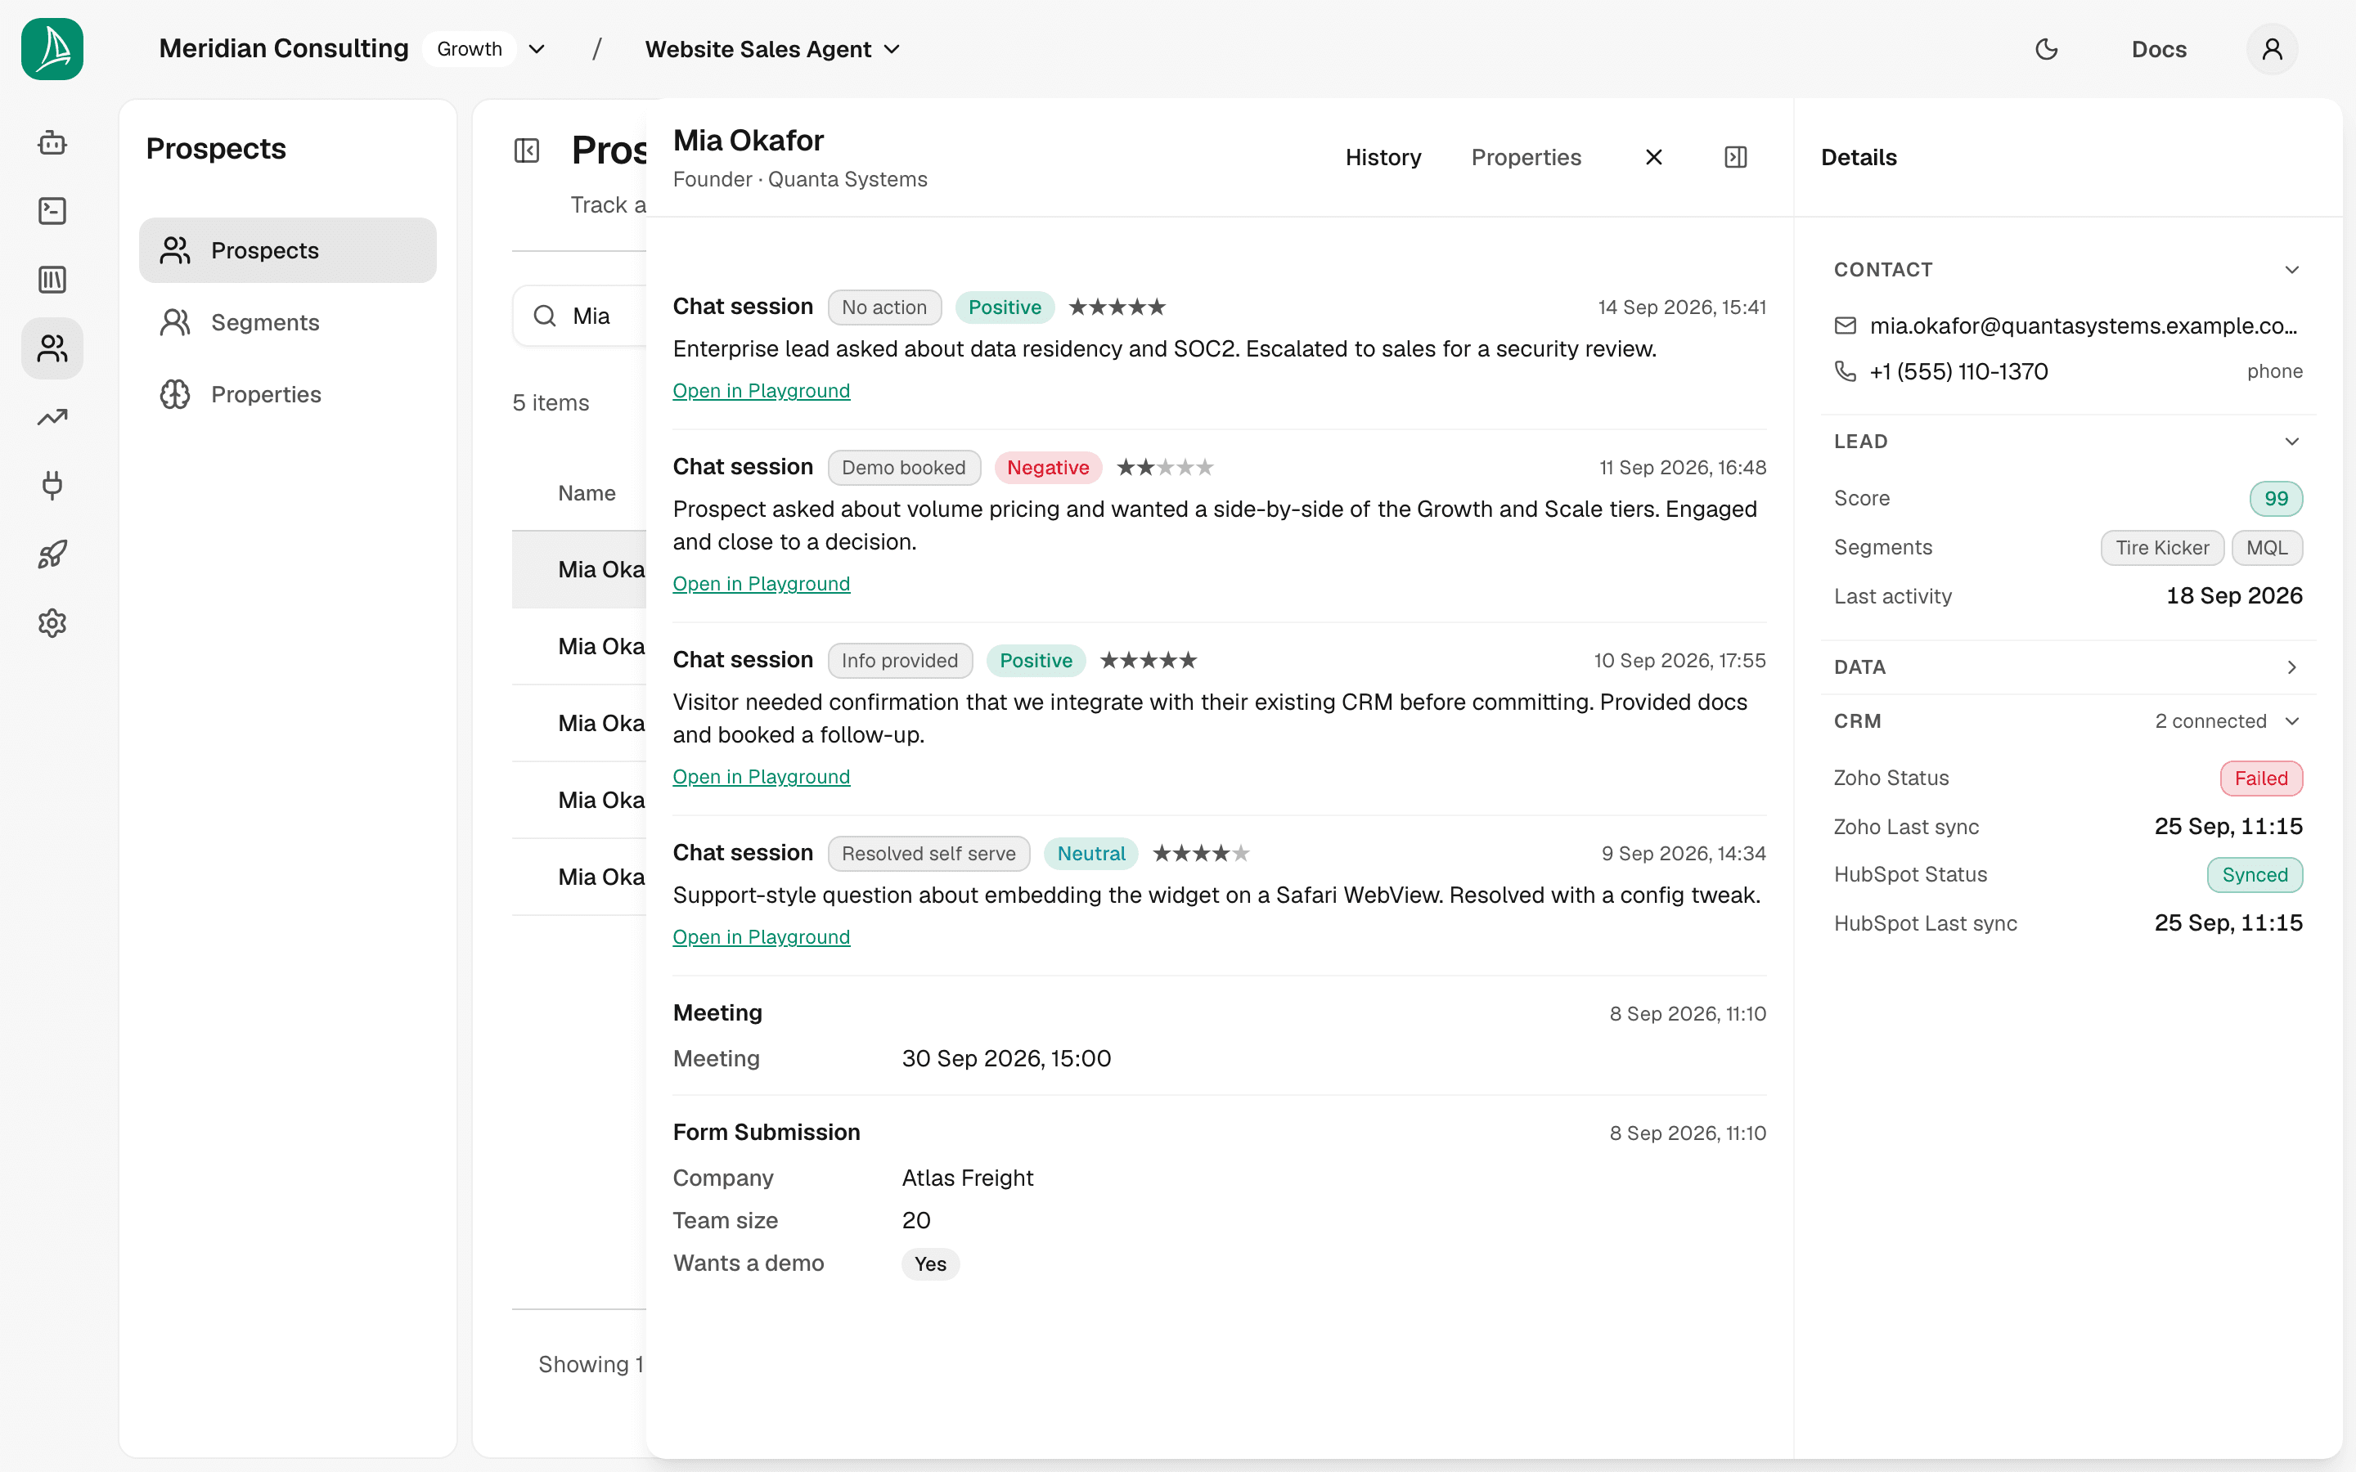2356x1472 pixels.
Task: Select Properties in the left menu
Action: (x=287, y=394)
